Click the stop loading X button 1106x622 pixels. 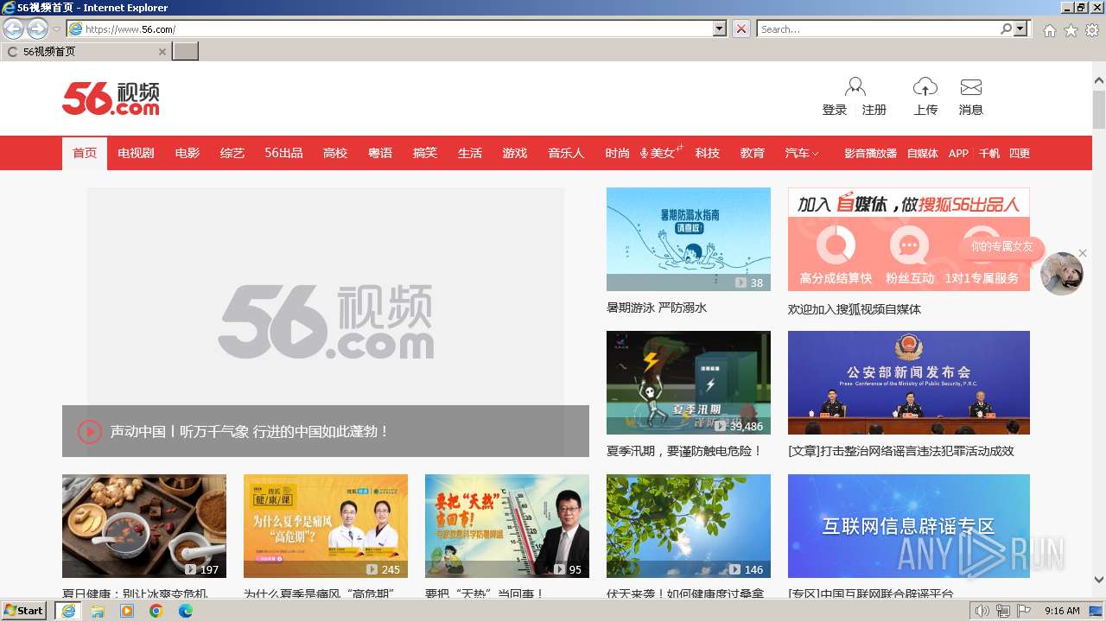click(x=741, y=29)
